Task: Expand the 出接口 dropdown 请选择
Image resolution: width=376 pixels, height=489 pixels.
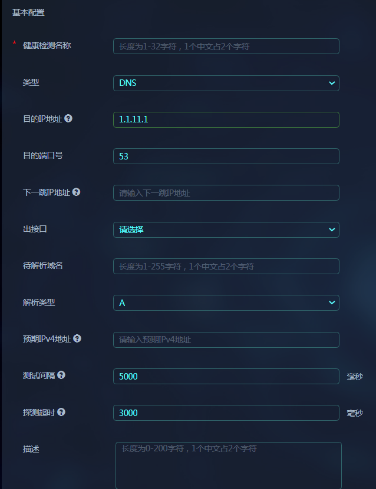Action: (x=226, y=229)
